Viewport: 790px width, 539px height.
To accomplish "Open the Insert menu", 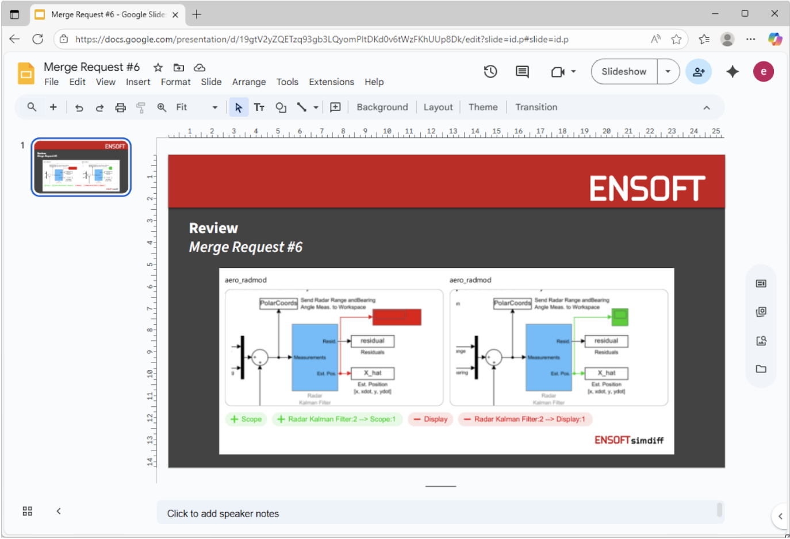I will [138, 82].
